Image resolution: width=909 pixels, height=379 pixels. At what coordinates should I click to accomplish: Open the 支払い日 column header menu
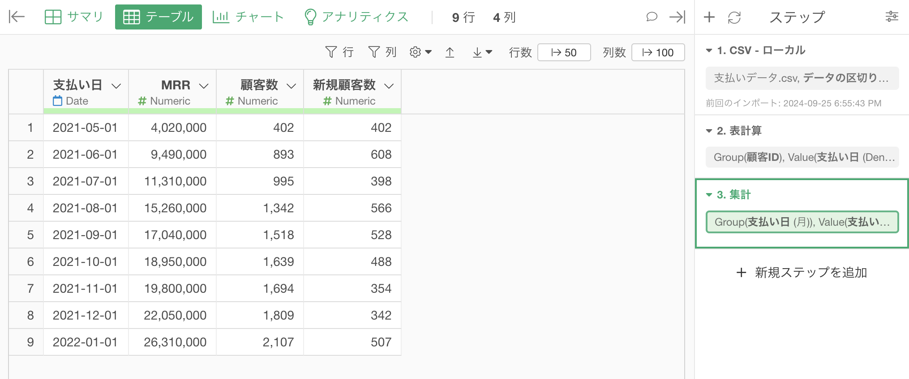click(x=116, y=85)
